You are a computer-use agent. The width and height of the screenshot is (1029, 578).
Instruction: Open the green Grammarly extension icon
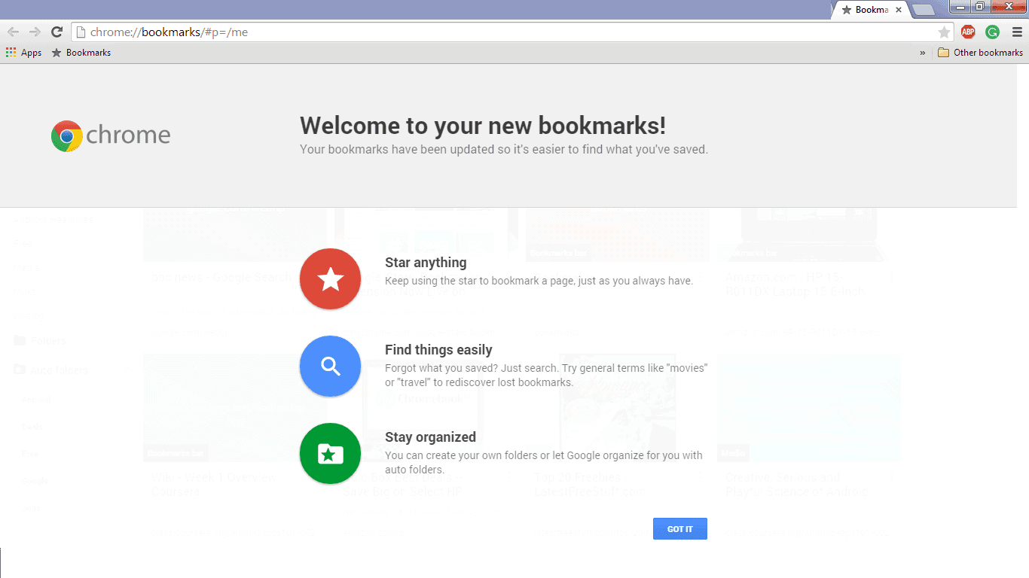click(993, 32)
